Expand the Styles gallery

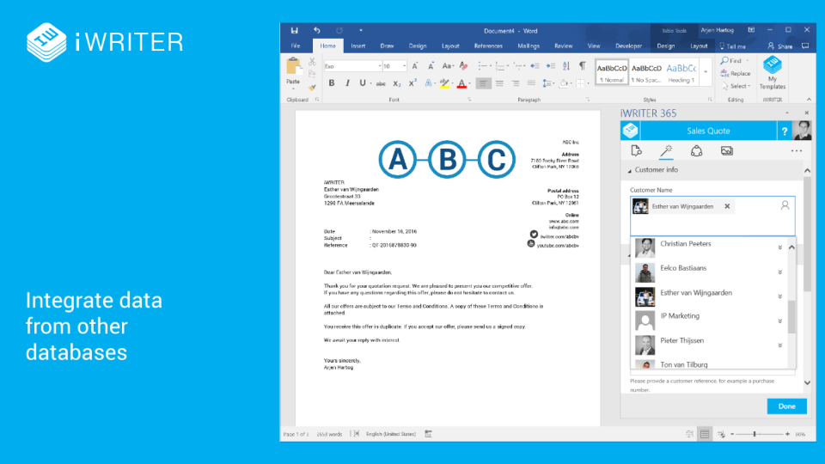[706, 72]
